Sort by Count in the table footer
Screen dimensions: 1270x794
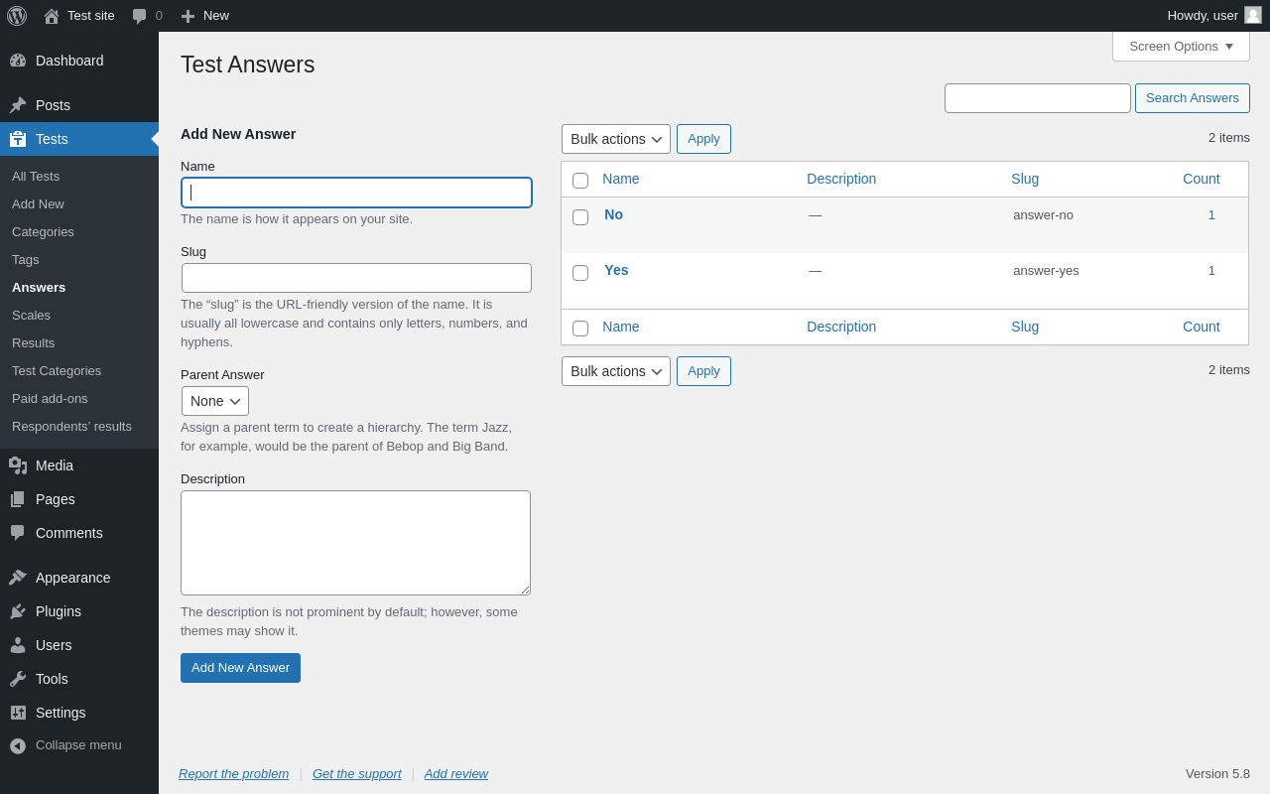(x=1202, y=327)
